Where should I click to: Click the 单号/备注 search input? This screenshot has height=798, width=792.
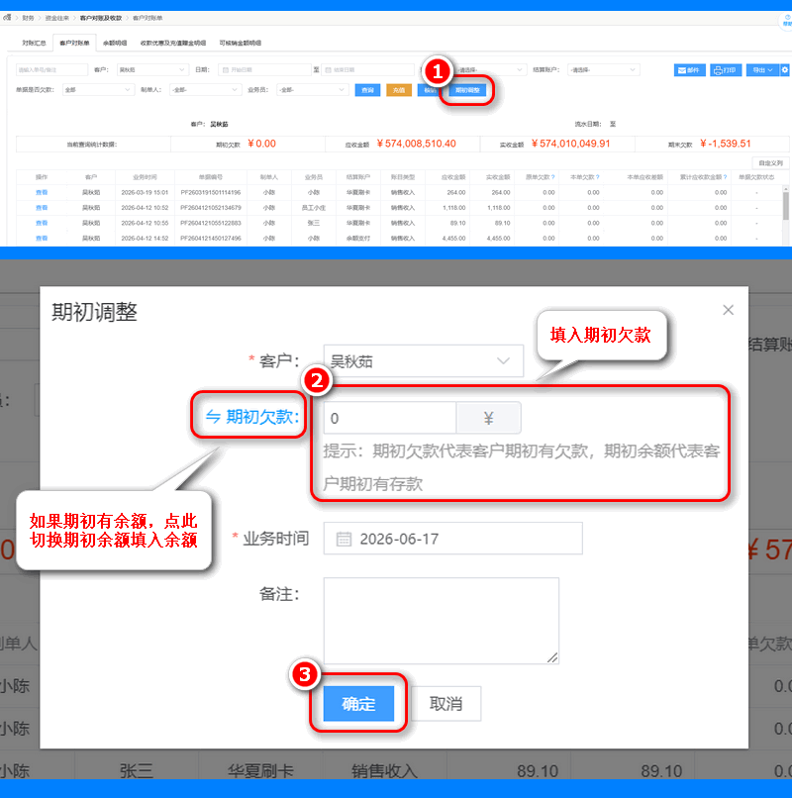51,69
